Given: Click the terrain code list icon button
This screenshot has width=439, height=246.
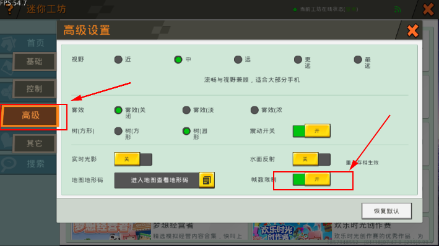Looking at the screenshot, I should pyautogui.click(x=207, y=180).
